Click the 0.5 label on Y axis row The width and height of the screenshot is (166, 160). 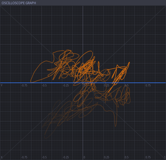(126, 85)
